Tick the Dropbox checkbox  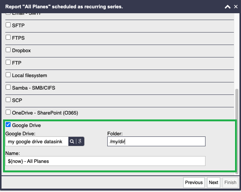pyautogui.click(x=8, y=50)
